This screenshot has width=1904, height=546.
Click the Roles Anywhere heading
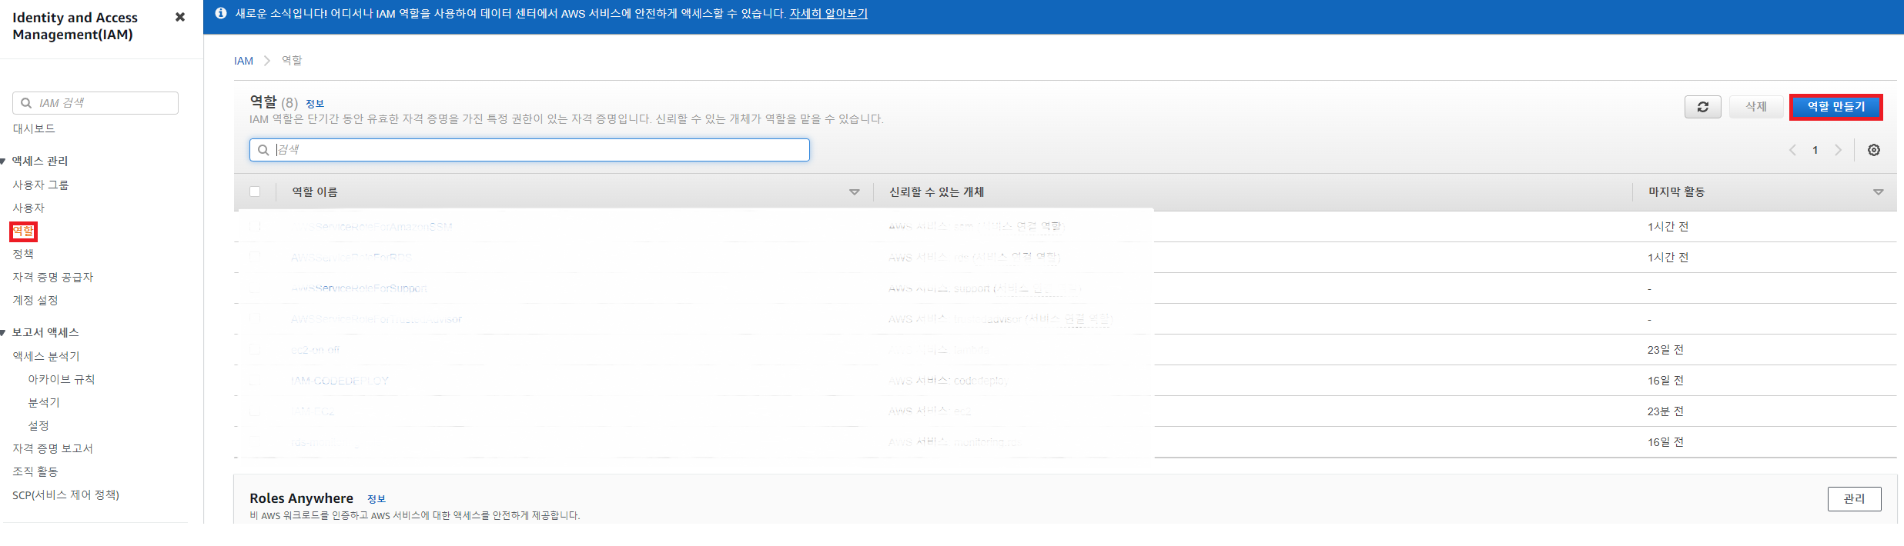pyautogui.click(x=301, y=498)
